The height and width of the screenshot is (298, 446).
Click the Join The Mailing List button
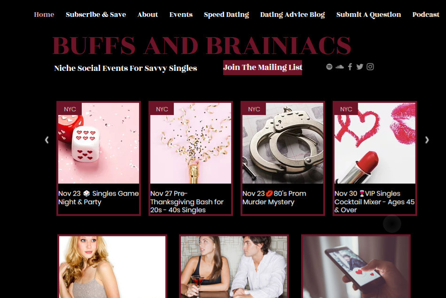[x=263, y=68]
